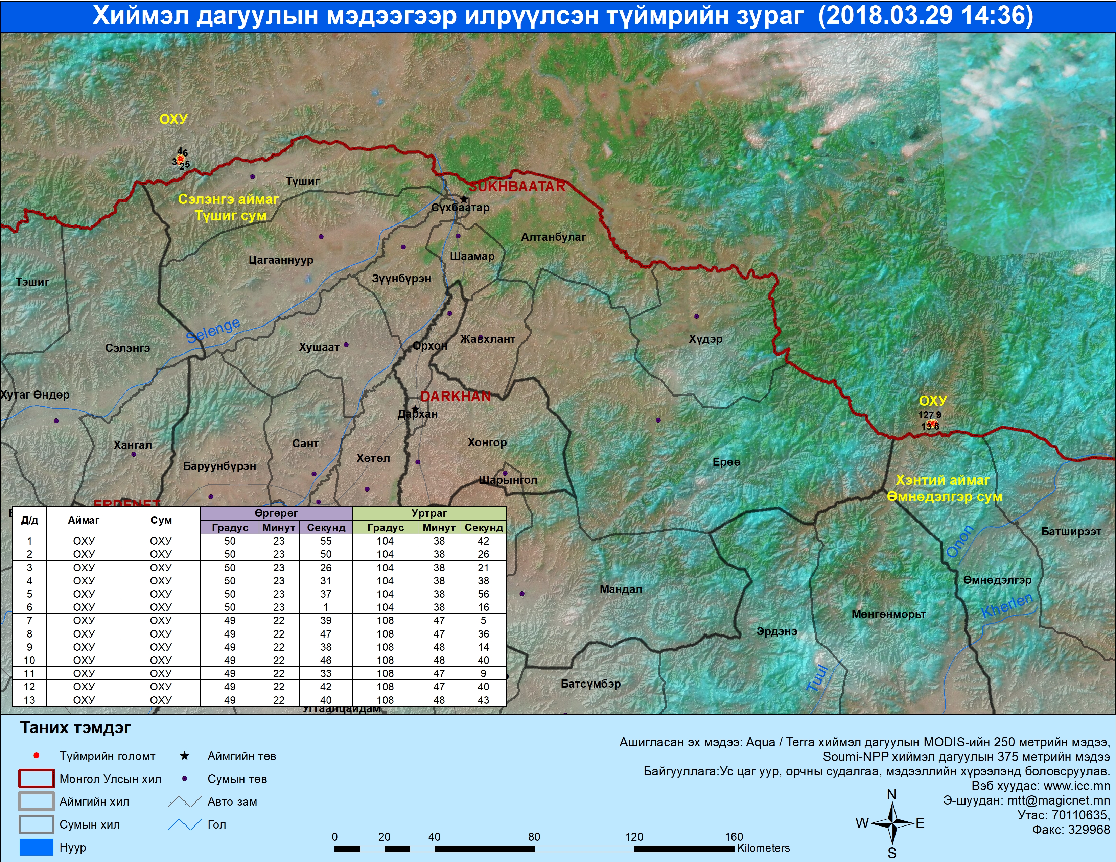This screenshot has height=862, width=1116.
Task: Click the Сэлэнгэ аймаг yellow label
Action: (228, 199)
